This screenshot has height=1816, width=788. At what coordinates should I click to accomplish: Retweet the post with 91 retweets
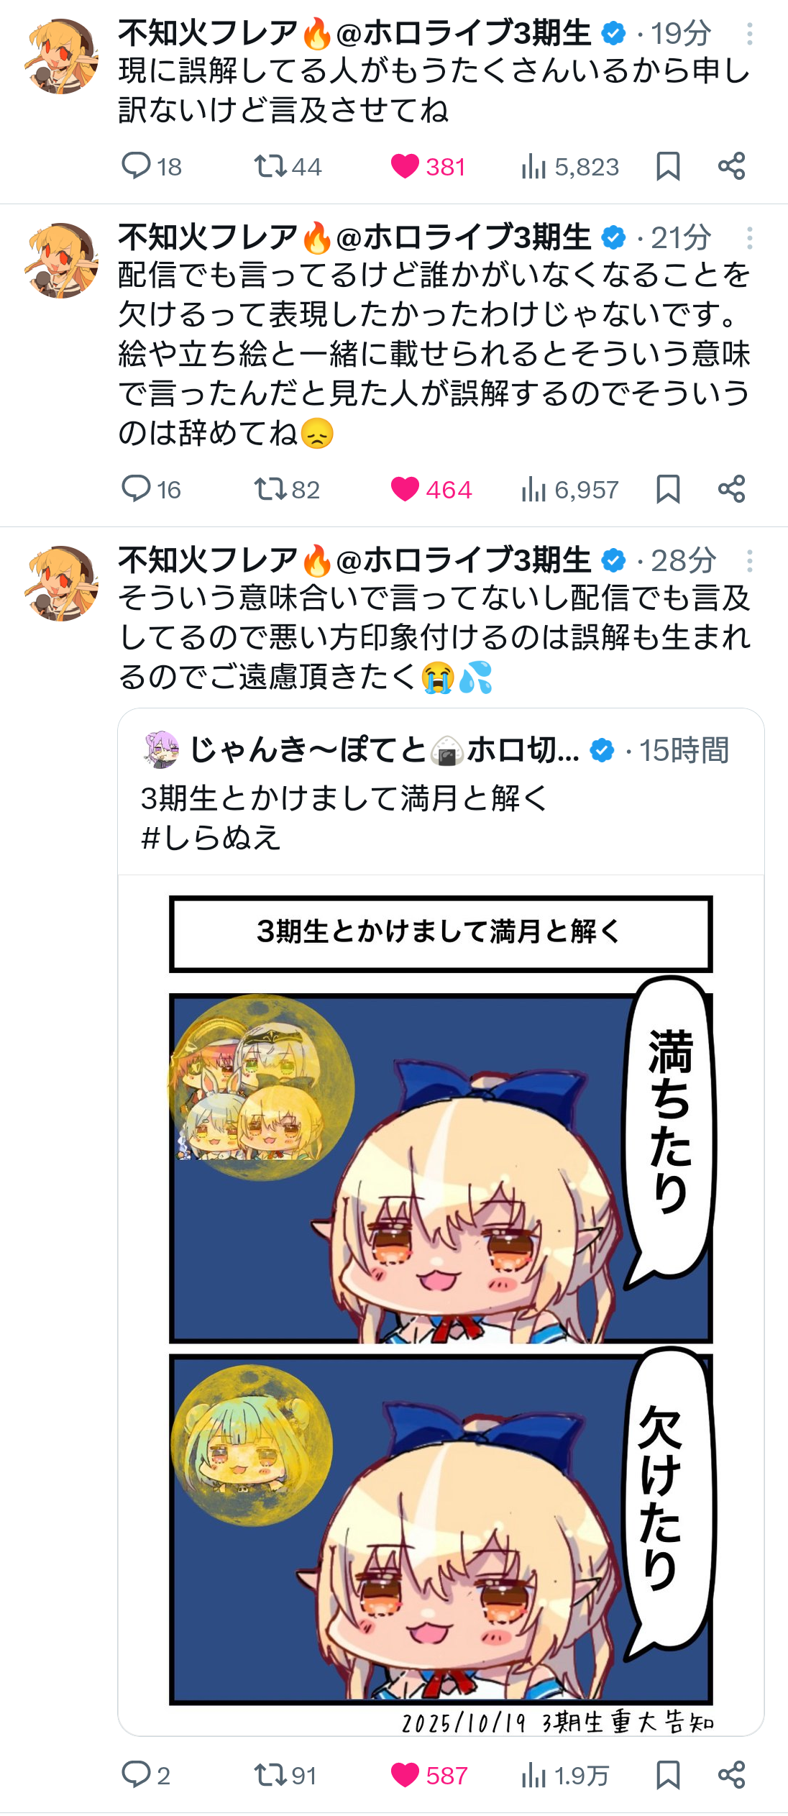[x=285, y=1776]
